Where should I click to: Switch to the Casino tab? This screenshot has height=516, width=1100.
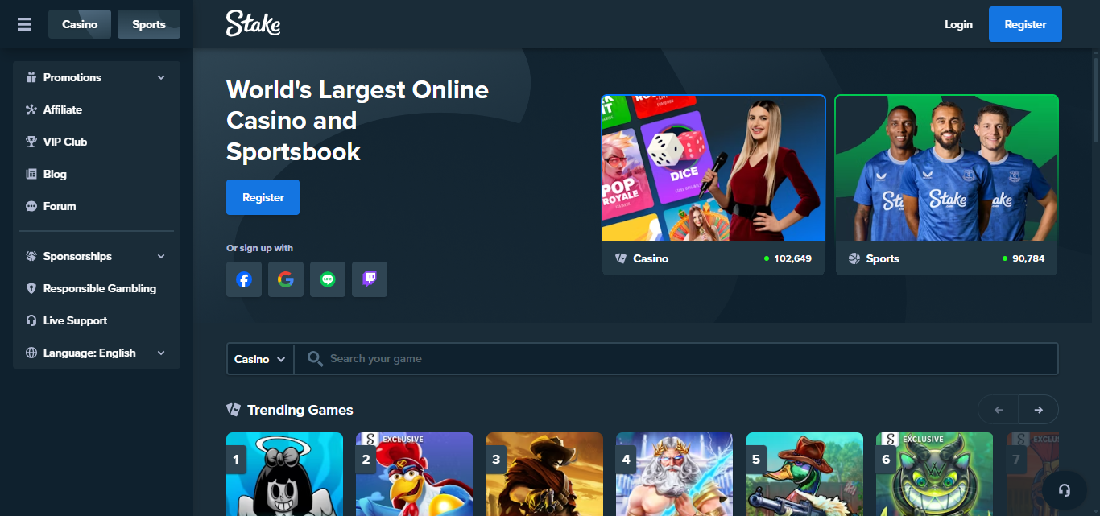click(x=80, y=24)
